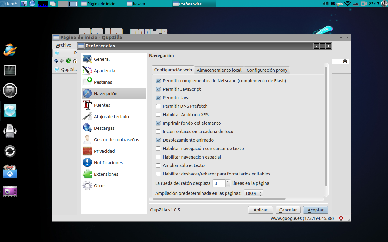Disable Desplazamiento animado
Screen dimensions: 388x242
coord(158,140)
